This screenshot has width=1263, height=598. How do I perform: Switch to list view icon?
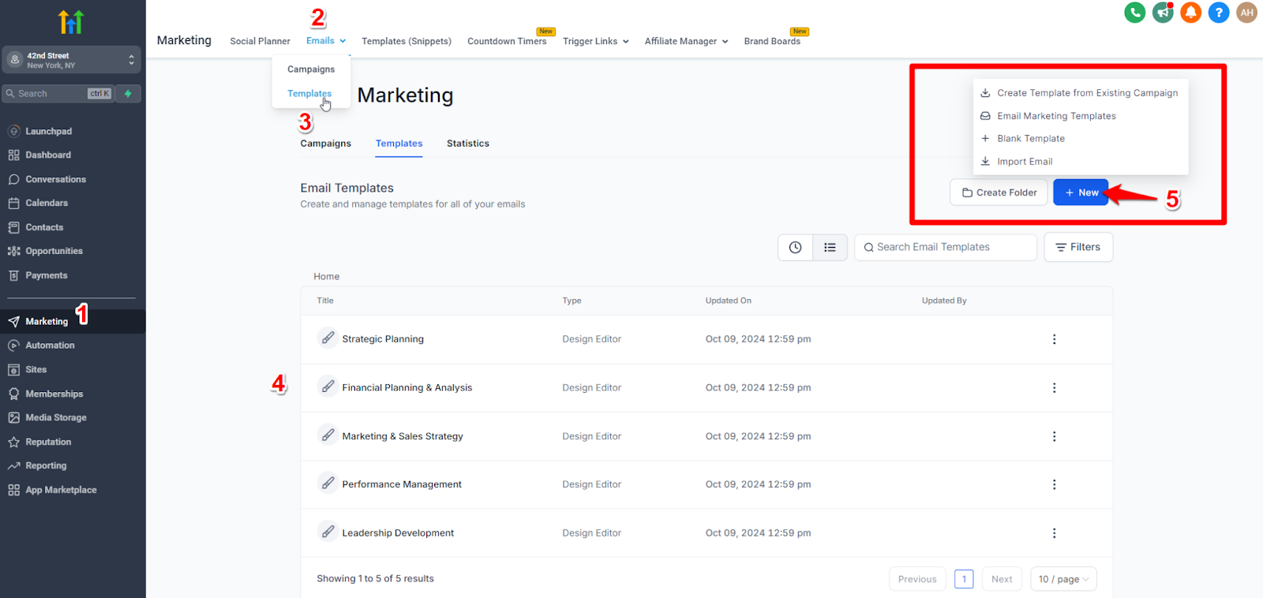[830, 247]
